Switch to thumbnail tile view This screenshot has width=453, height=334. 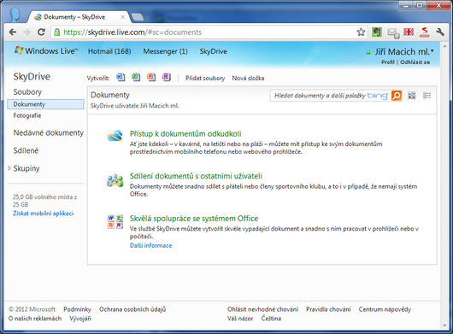coord(412,96)
